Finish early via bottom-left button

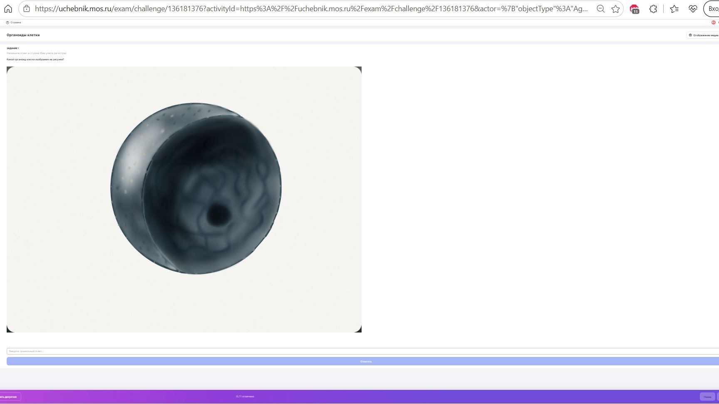tap(10, 397)
